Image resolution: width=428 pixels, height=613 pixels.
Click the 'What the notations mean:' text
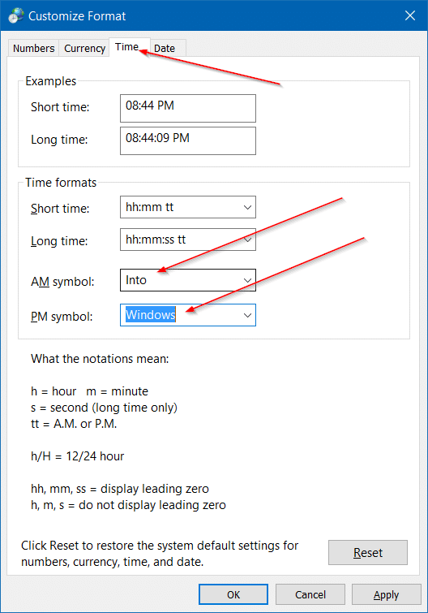pos(100,359)
